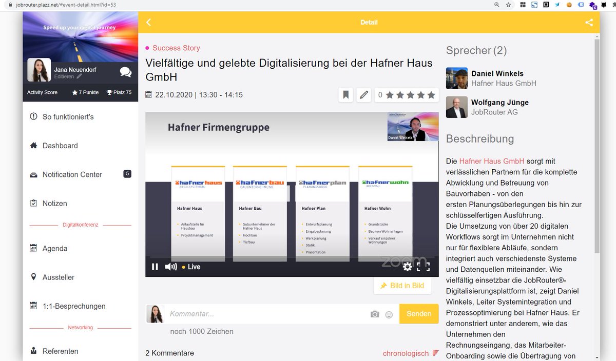Rate the session one star
This screenshot has width=616, height=361.
click(390, 95)
